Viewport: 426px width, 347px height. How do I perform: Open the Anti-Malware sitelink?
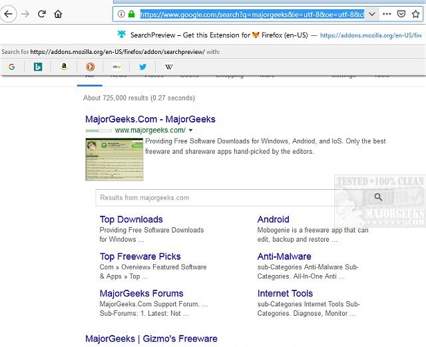284,256
